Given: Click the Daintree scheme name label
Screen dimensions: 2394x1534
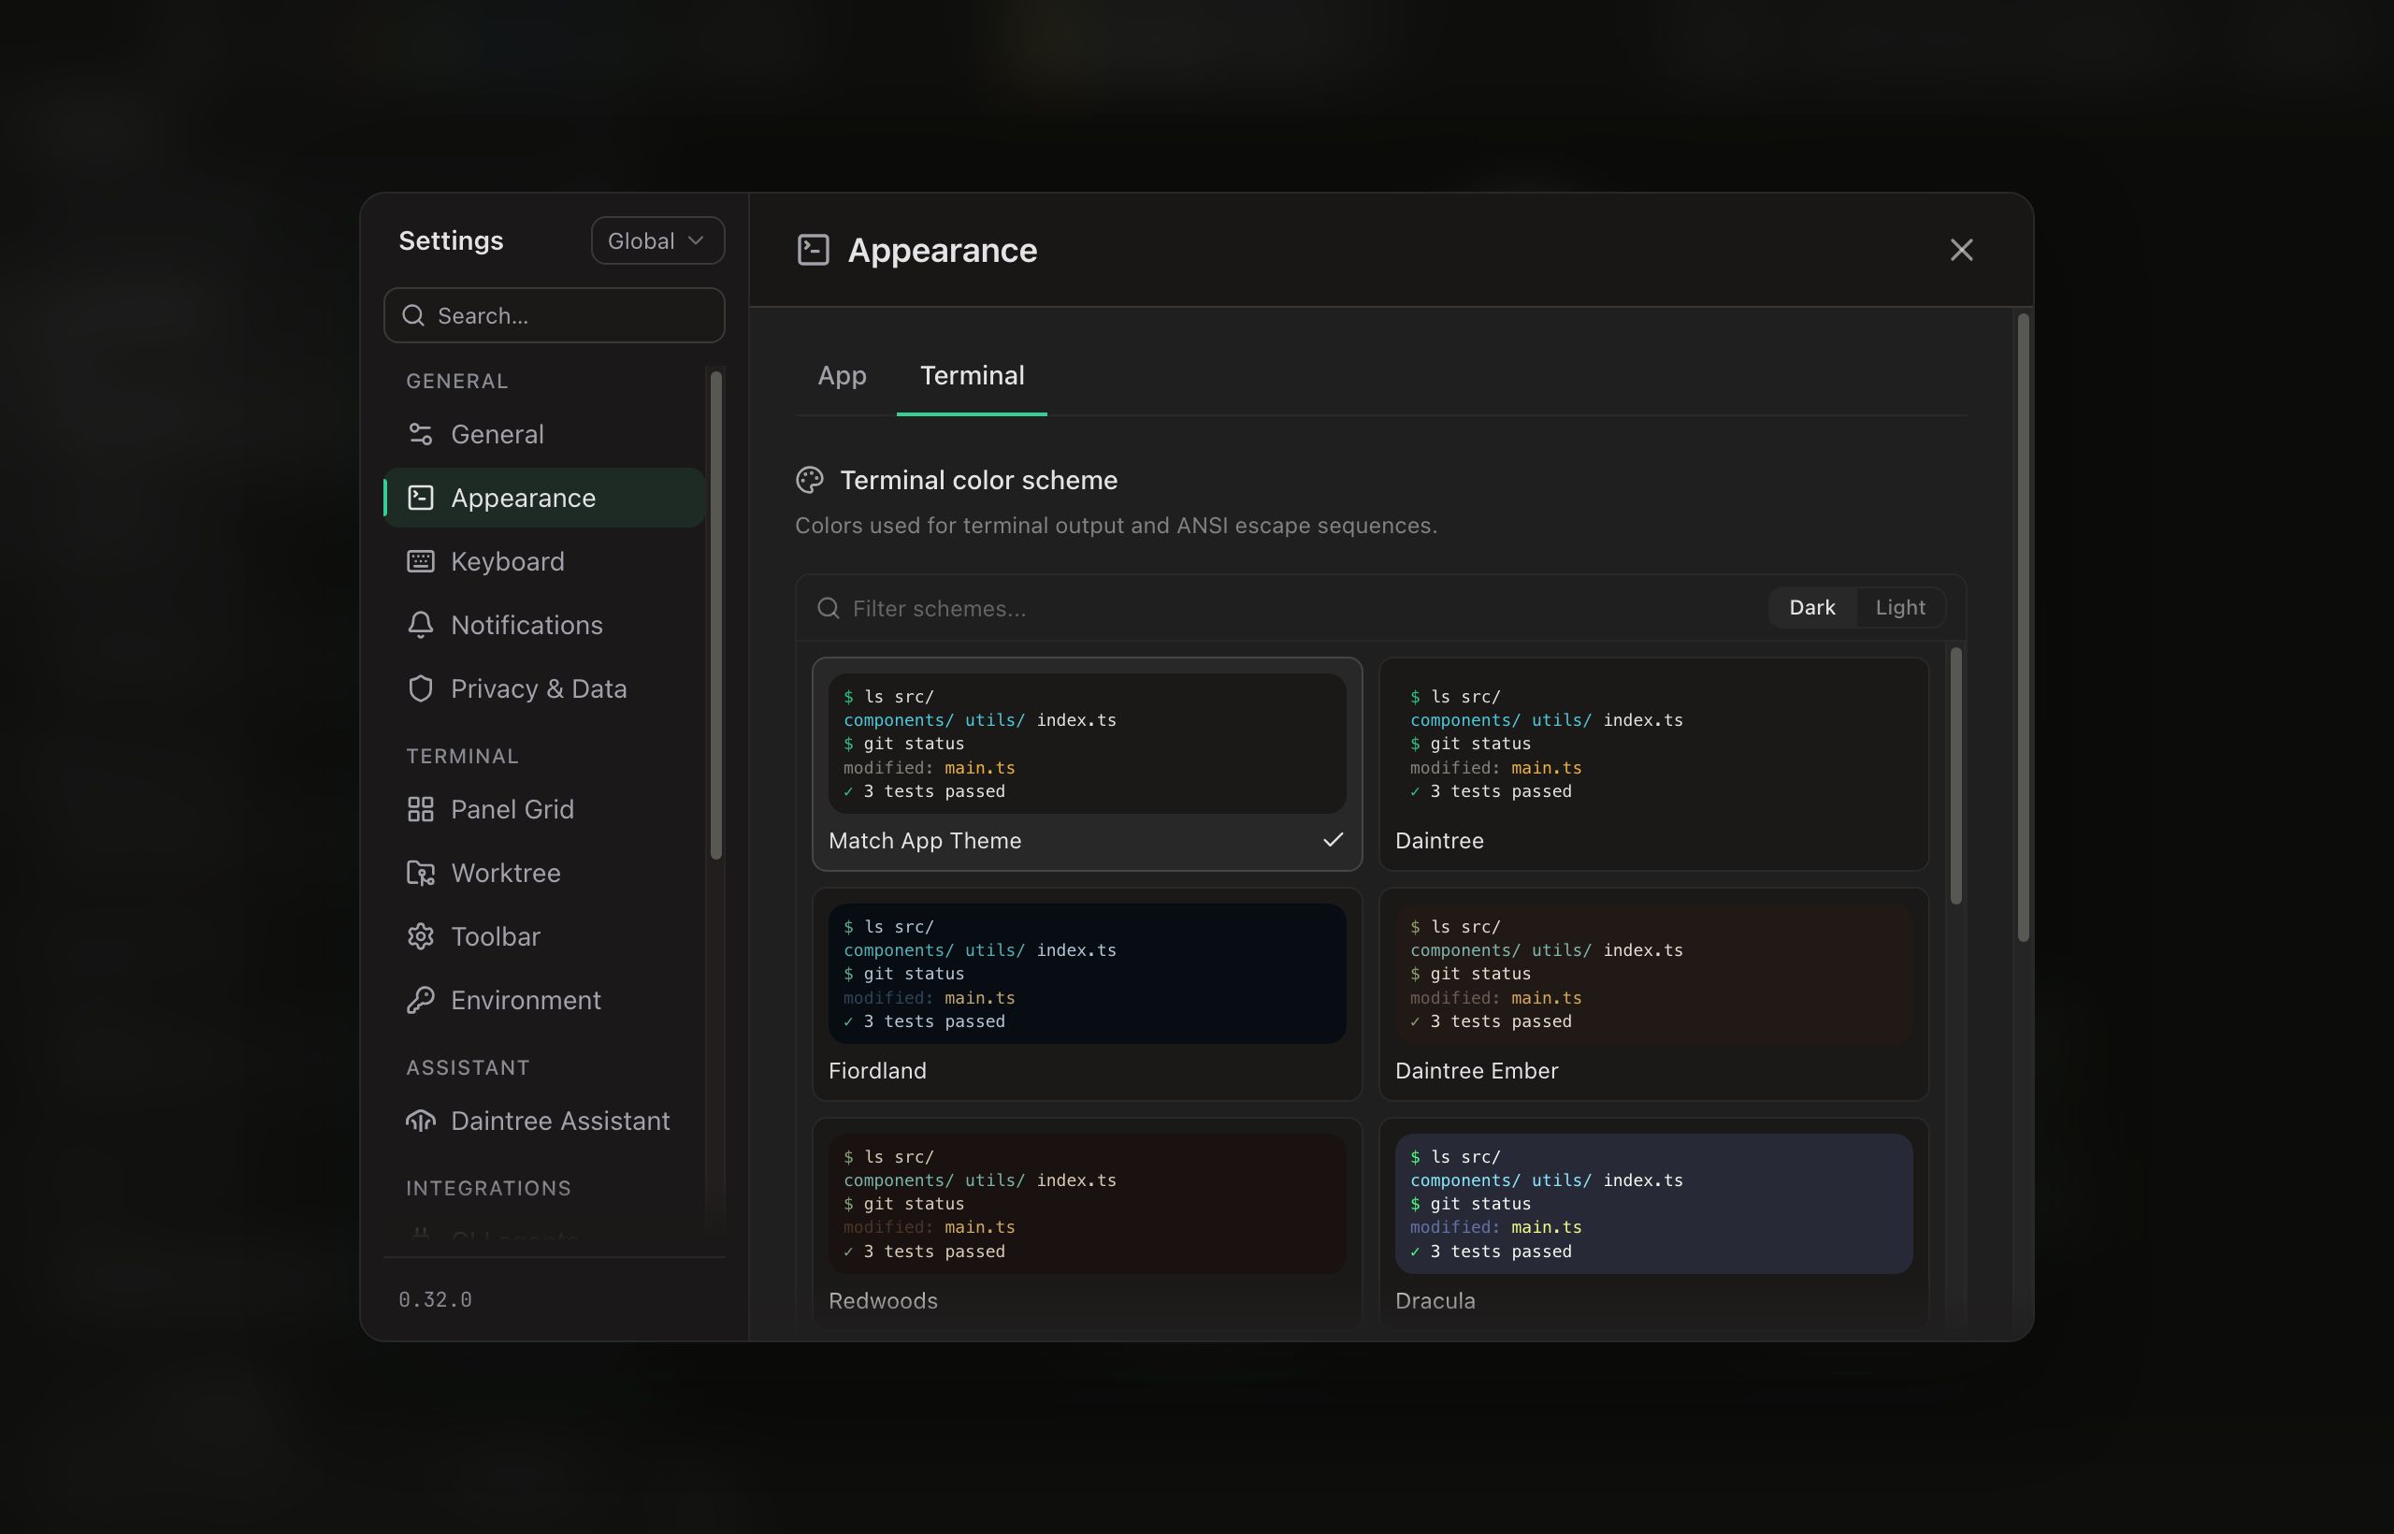Looking at the screenshot, I should pyautogui.click(x=1439, y=841).
